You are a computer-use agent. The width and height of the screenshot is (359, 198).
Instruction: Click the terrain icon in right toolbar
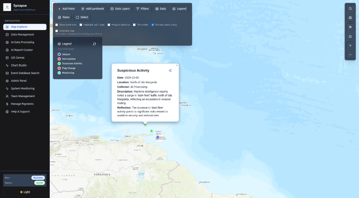(x=350, y=36)
